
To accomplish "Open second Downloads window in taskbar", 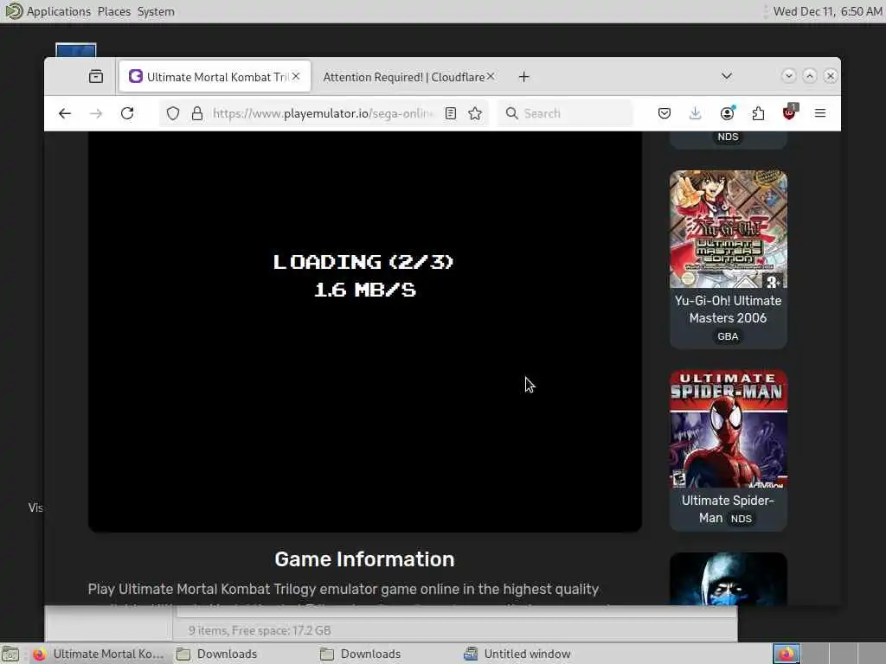I will (362, 654).
